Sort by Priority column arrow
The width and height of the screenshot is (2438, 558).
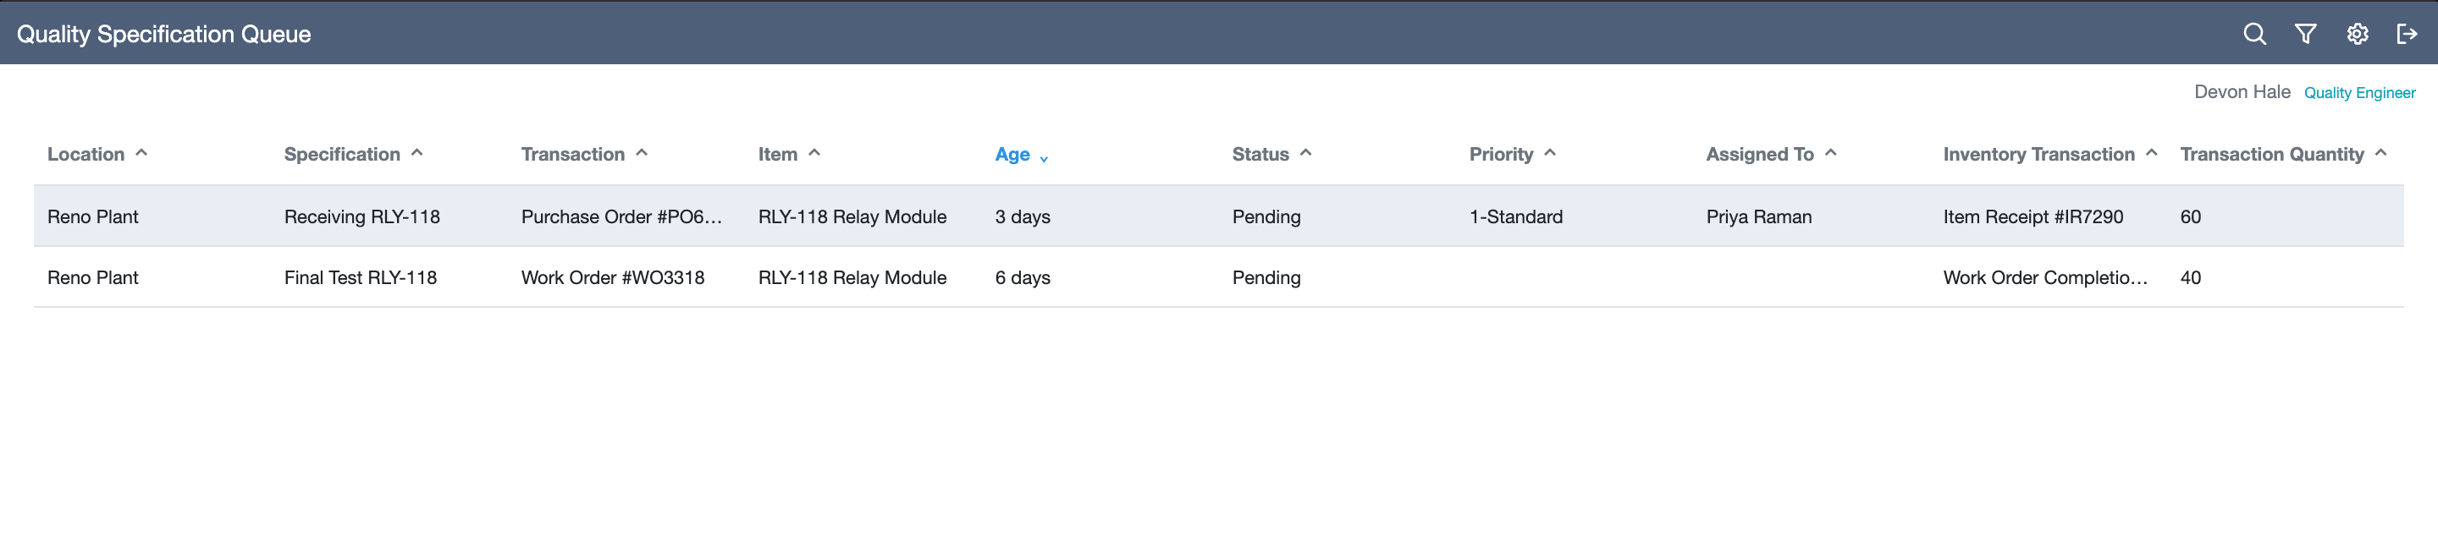pos(1549,152)
